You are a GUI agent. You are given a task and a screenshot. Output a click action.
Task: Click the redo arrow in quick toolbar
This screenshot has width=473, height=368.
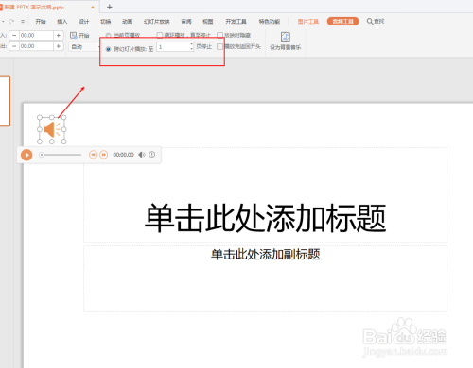pos(11,21)
